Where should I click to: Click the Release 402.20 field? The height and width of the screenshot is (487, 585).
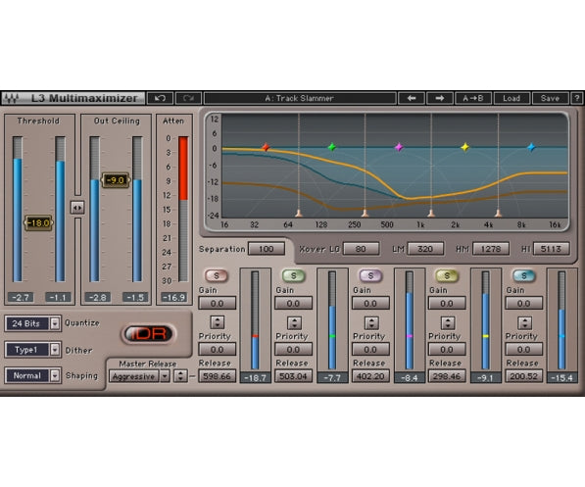(x=370, y=376)
